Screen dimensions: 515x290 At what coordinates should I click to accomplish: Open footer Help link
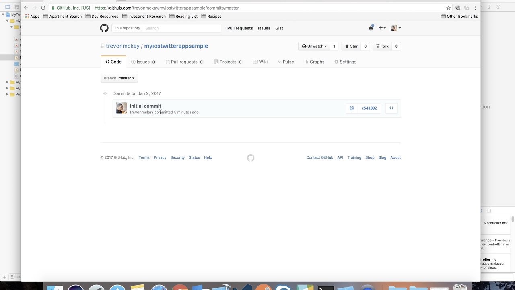tap(208, 157)
